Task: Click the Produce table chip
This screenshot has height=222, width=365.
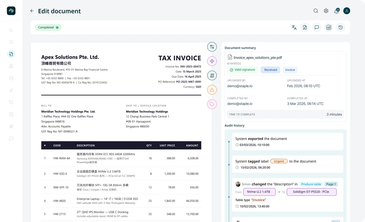Action: 311,184
